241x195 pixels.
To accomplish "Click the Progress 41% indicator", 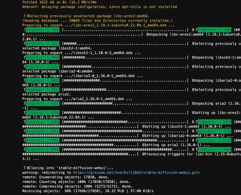I will tap(42, 103).
